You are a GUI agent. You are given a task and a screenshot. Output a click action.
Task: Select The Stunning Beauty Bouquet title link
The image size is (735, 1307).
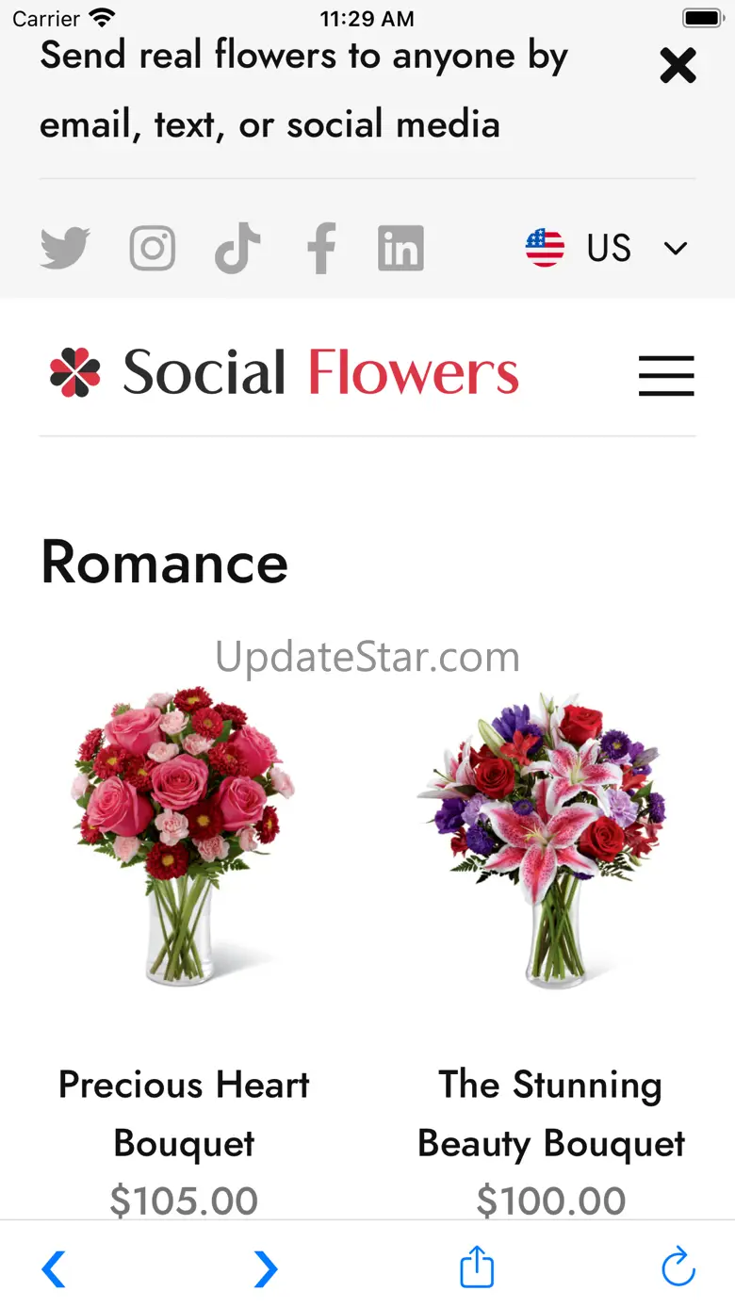click(x=551, y=1114)
